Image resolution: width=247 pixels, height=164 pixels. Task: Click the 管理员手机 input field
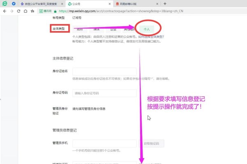coord(105,143)
